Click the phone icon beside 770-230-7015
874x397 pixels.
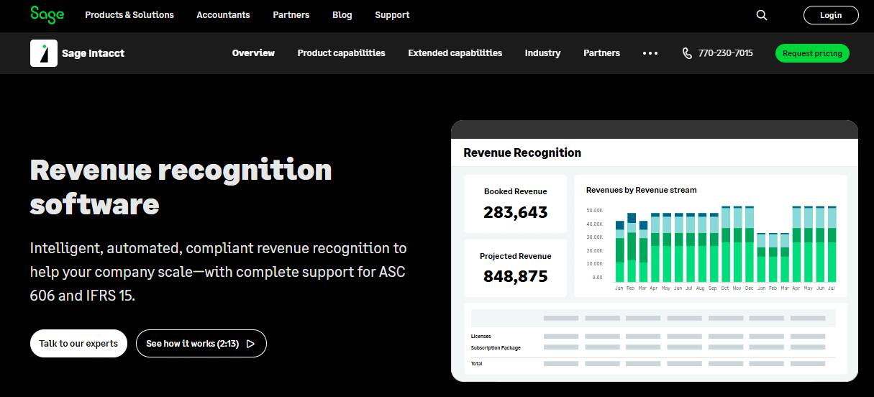687,53
